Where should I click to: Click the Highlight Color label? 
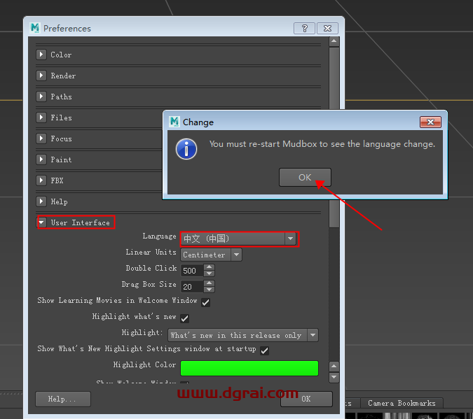pos(144,364)
